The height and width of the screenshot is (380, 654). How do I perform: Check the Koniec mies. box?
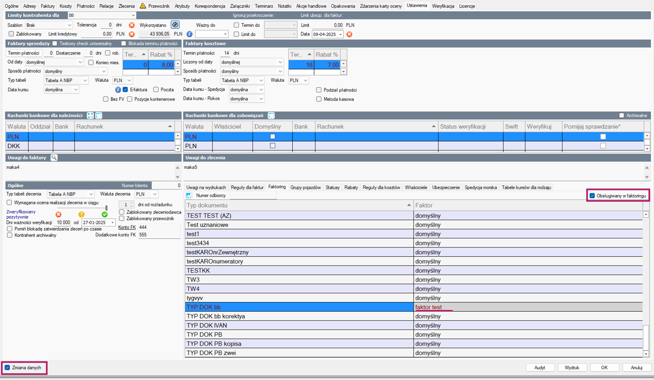coord(91,63)
